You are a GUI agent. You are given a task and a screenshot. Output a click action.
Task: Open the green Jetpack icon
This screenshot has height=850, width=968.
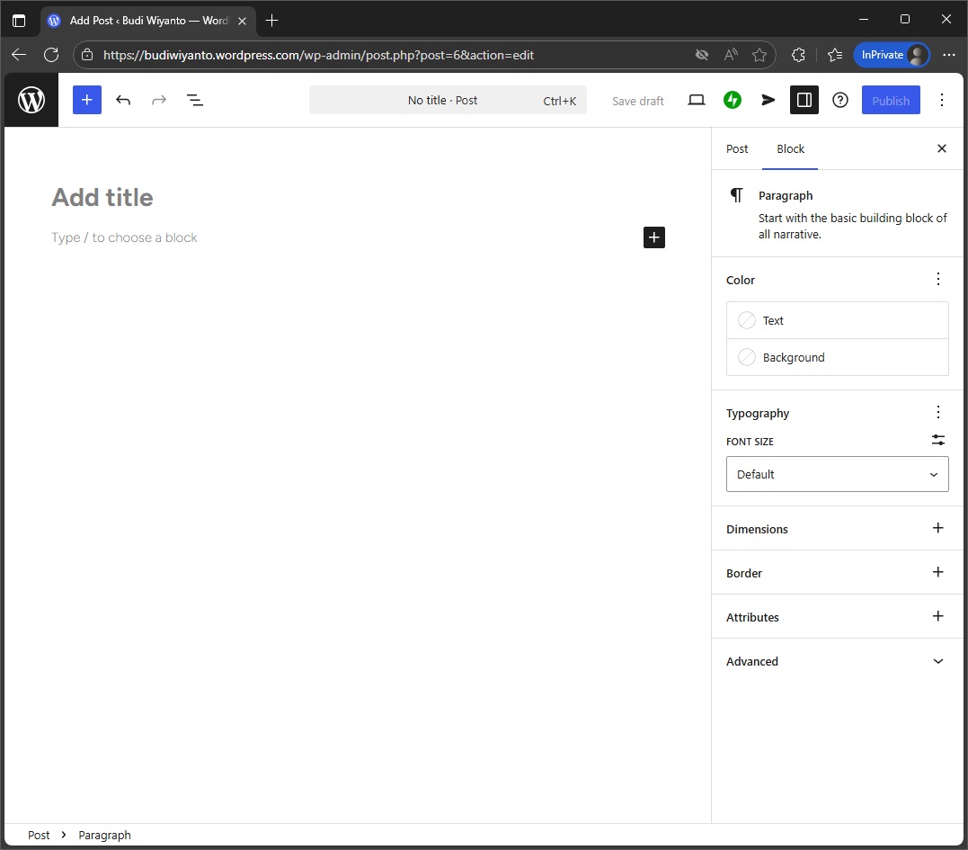733,100
